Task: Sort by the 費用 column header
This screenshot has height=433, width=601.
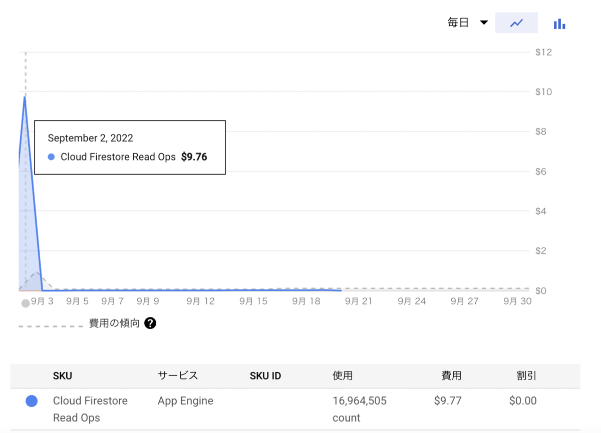Action: pos(451,375)
